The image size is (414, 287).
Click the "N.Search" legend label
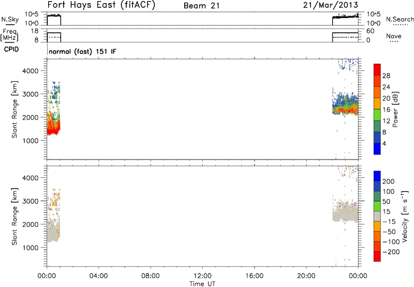(x=400, y=19)
